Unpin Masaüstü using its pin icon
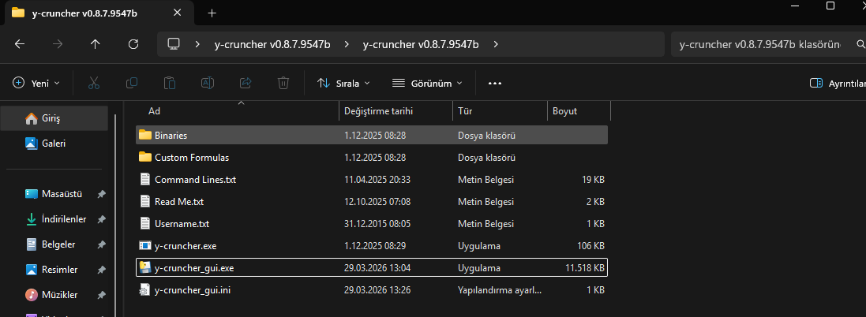Screen dimensions: 866x317 point(101,194)
